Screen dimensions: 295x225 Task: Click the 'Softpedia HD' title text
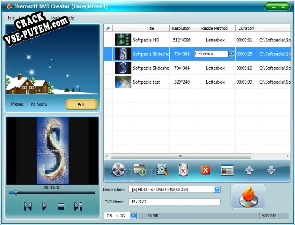coord(146,40)
